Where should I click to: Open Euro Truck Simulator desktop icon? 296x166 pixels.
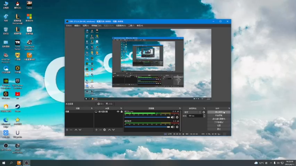29,45
